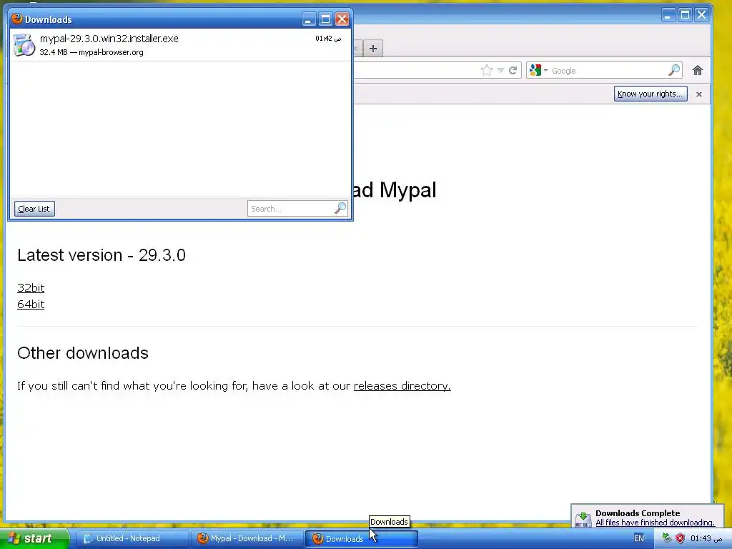The image size is (732, 549).
Task: Click the Downloads Complete notification icon
Action: point(583,519)
